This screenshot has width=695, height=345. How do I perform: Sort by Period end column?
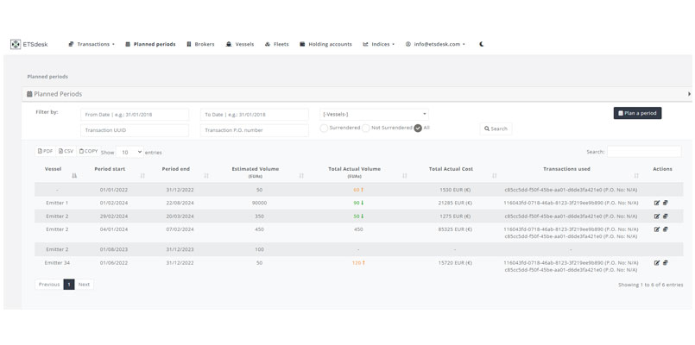pyautogui.click(x=206, y=176)
